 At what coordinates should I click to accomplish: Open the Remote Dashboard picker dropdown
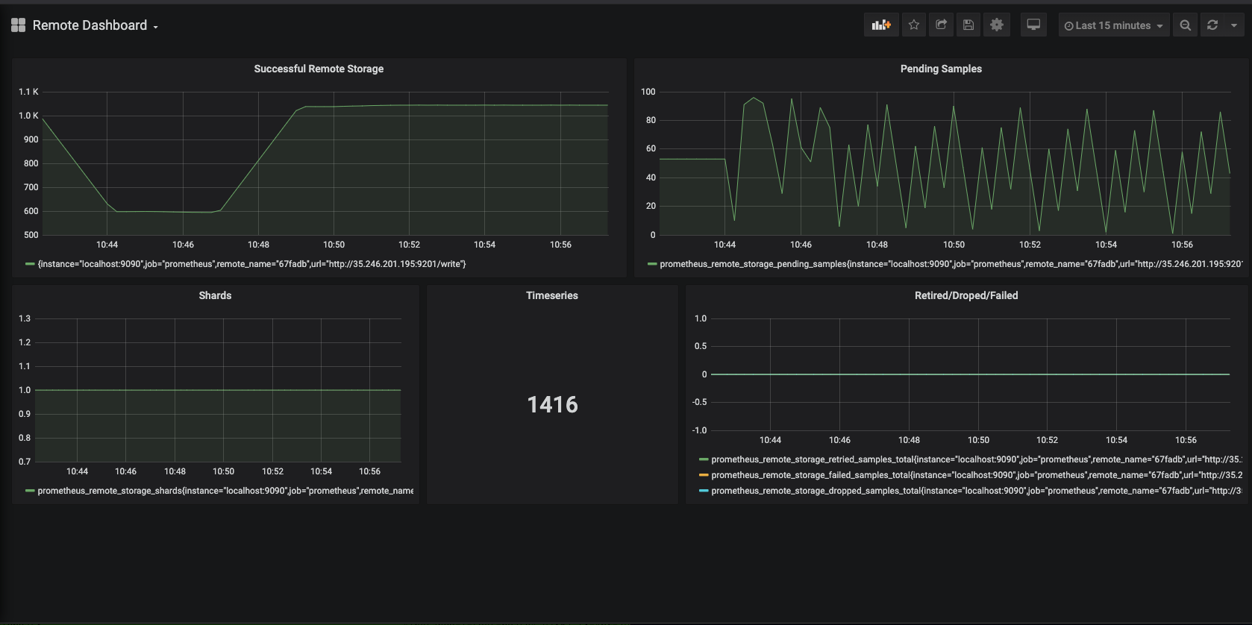[95, 25]
